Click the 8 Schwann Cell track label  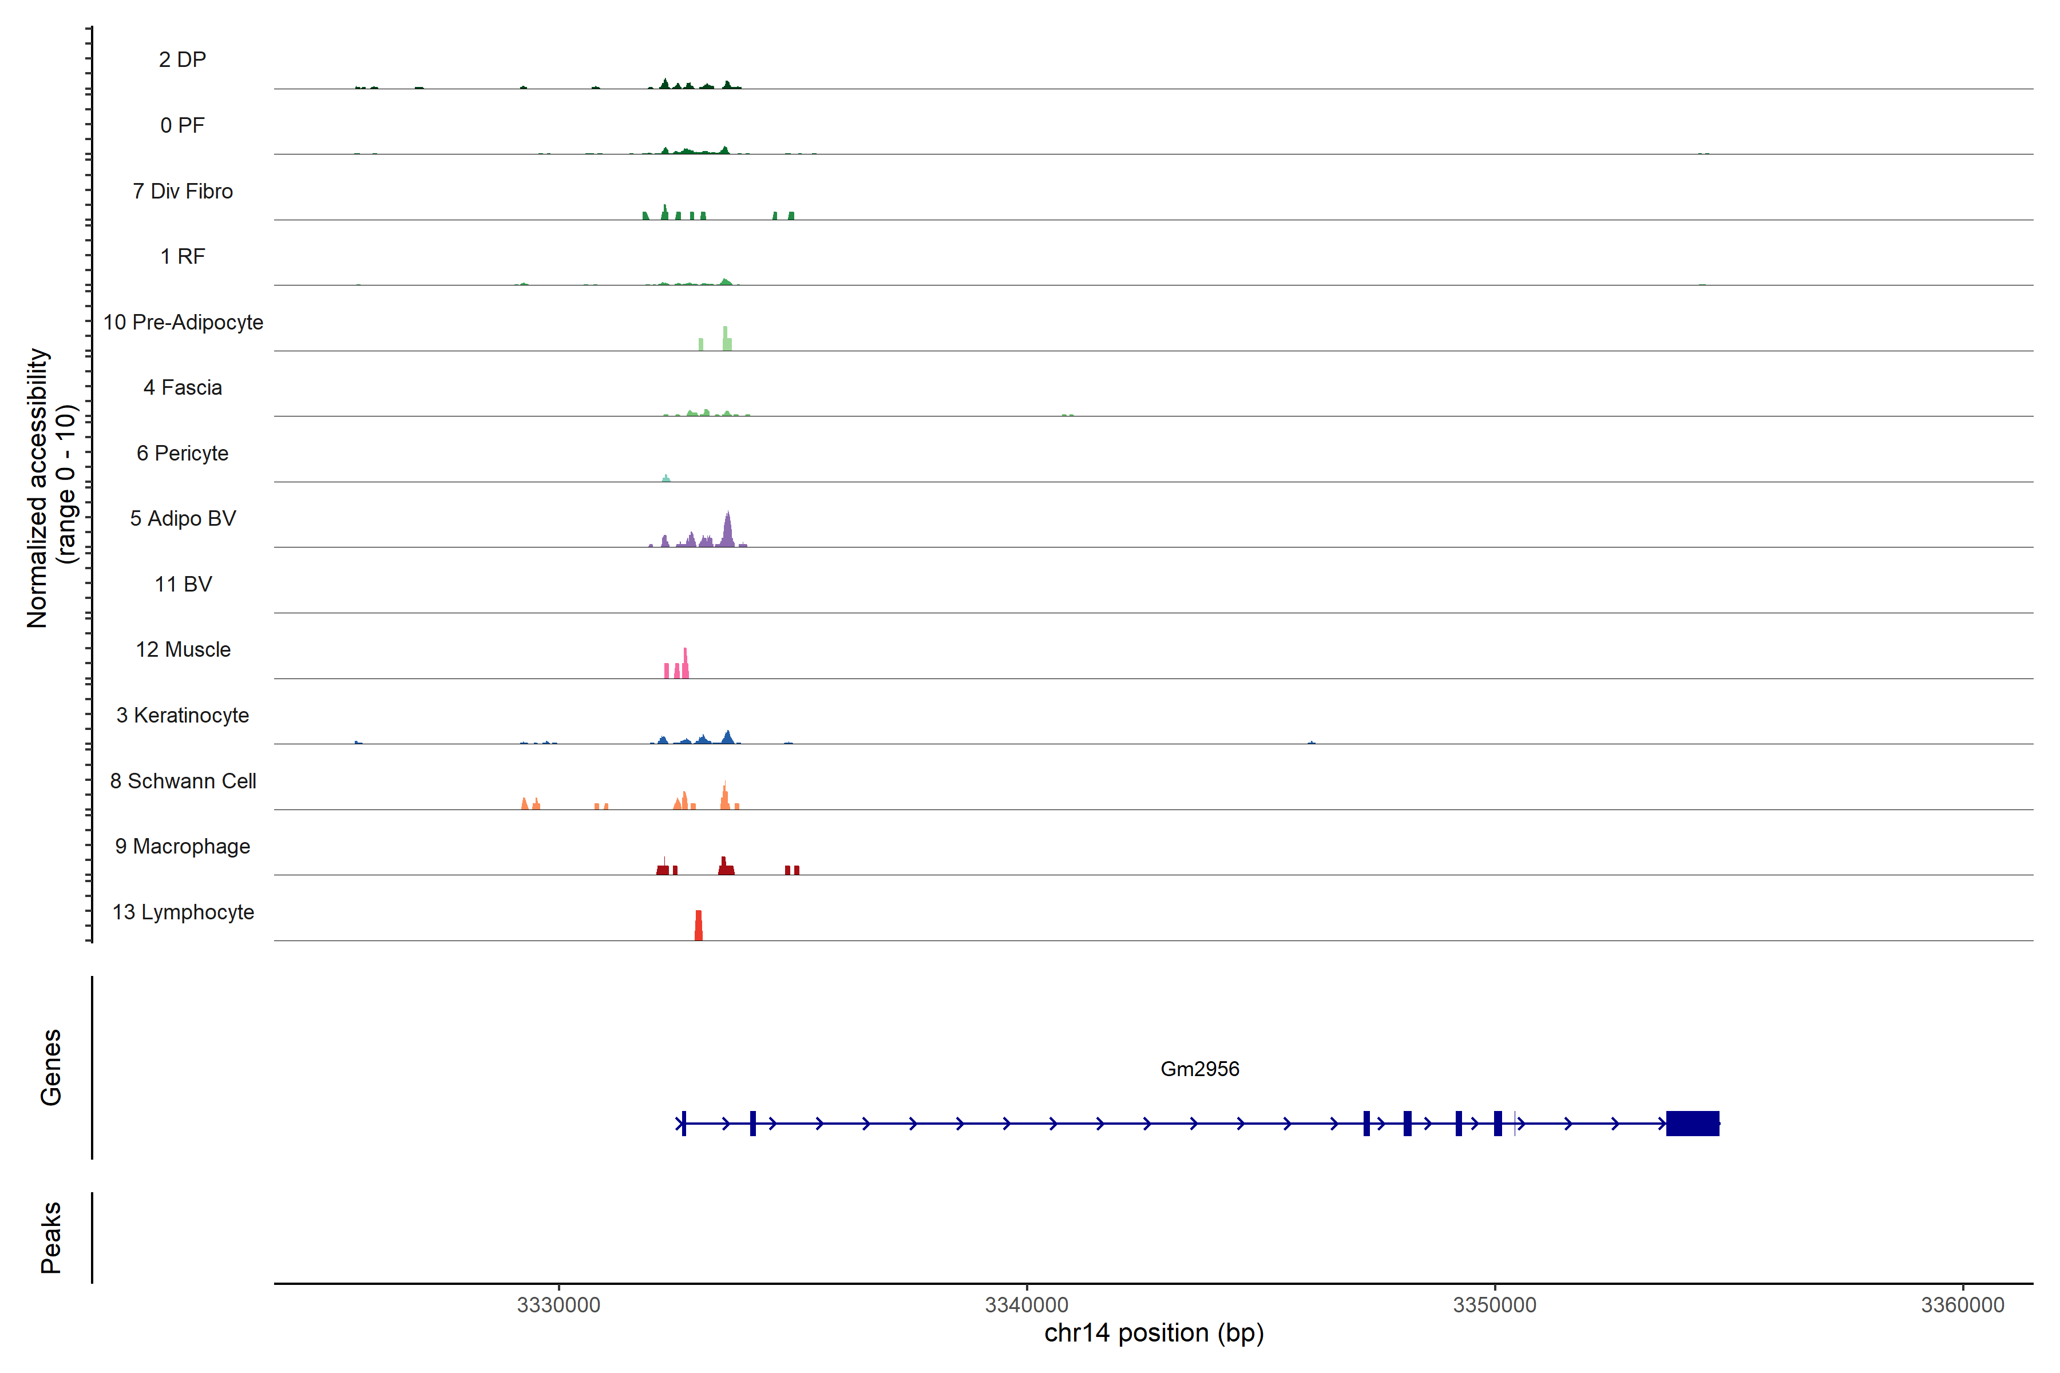[x=182, y=781]
